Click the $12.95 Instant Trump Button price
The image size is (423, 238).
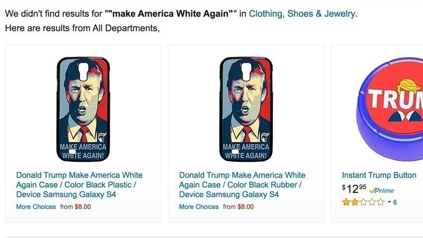pos(354,189)
